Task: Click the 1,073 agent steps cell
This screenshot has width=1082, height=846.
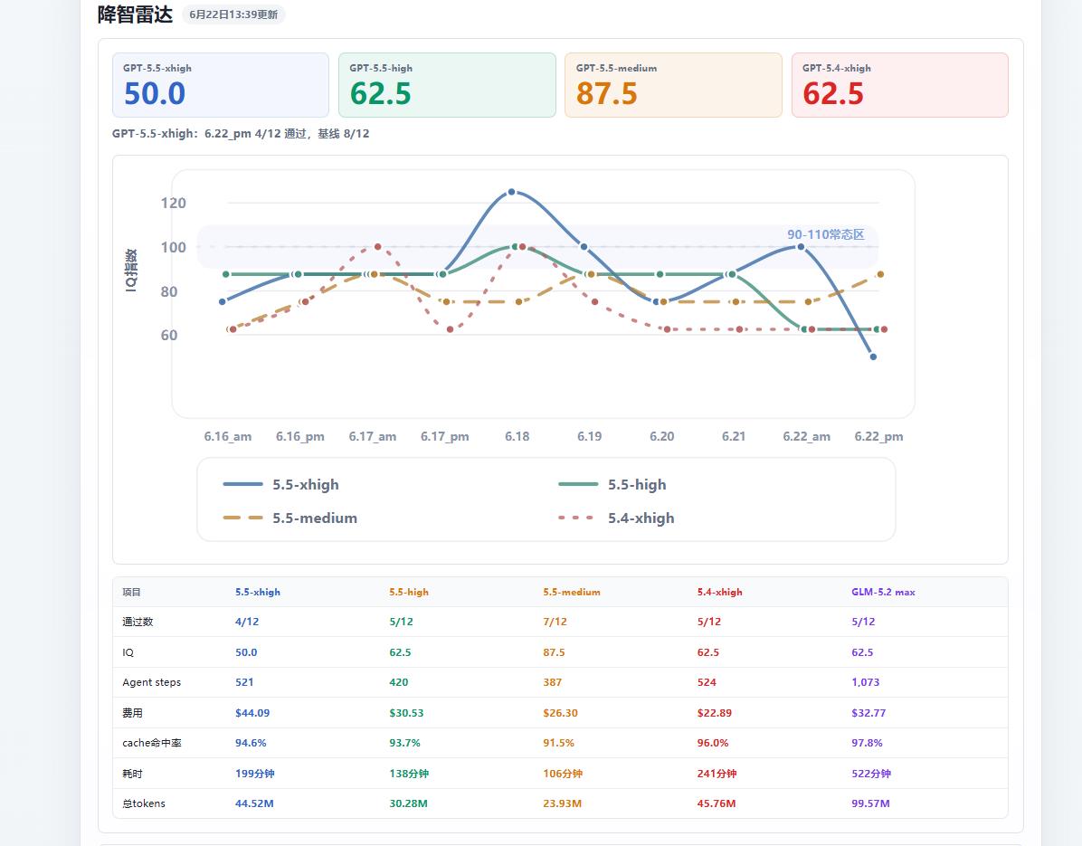Action: point(865,681)
